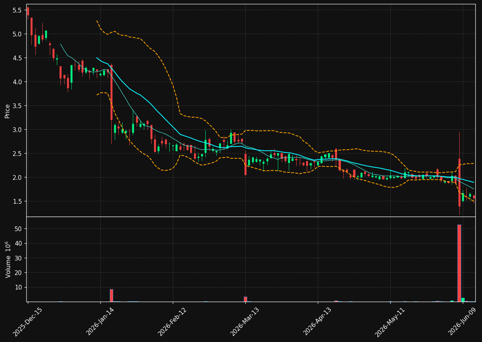Image resolution: width=482 pixels, height=342 pixels.
Task: Click the 2026-Feb-12 date label
Action: point(172,322)
